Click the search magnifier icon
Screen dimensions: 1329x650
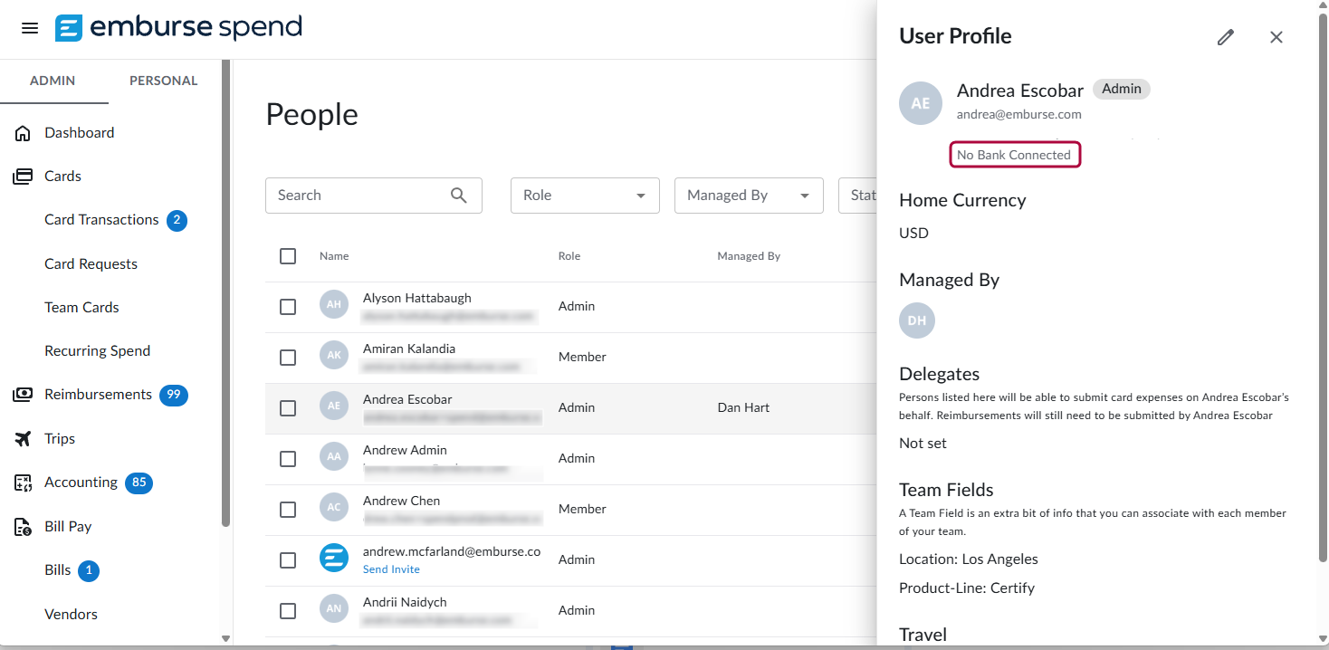coord(459,196)
